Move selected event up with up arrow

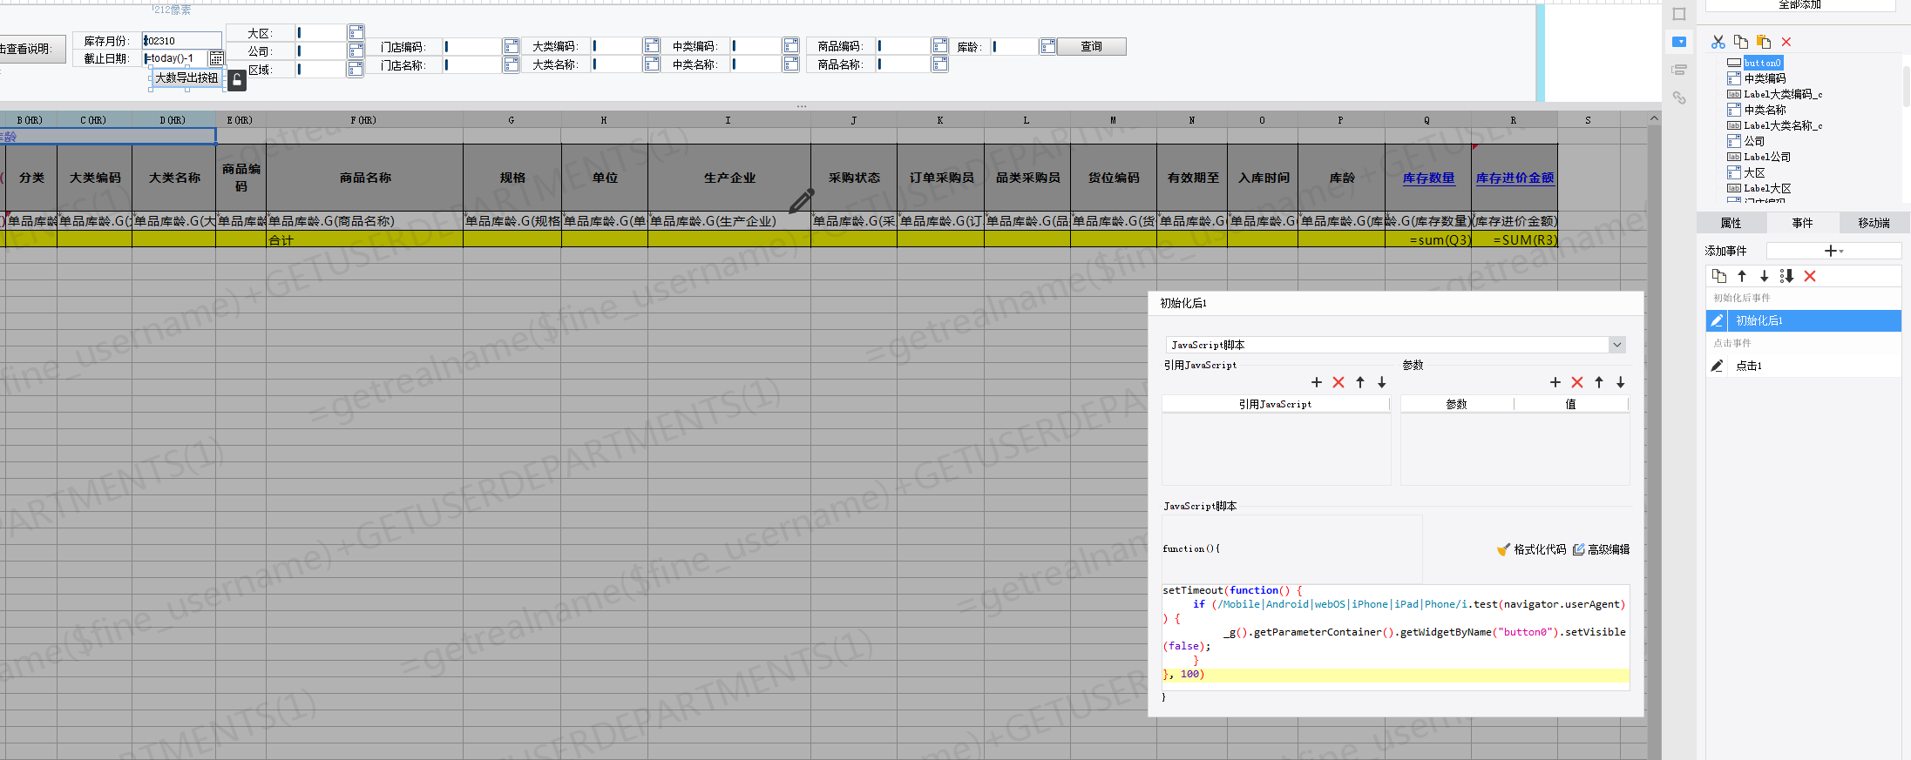click(1742, 276)
